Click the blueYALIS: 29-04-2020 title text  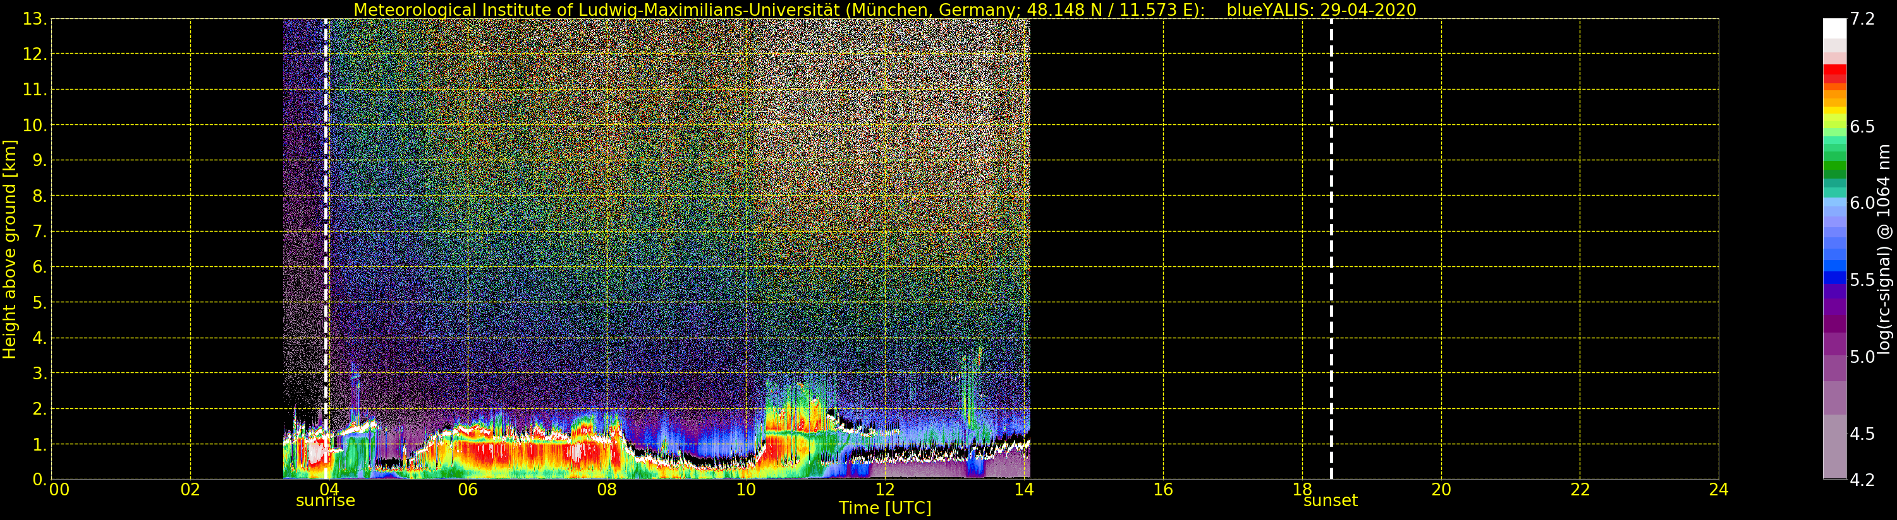click(x=1321, y=9)
